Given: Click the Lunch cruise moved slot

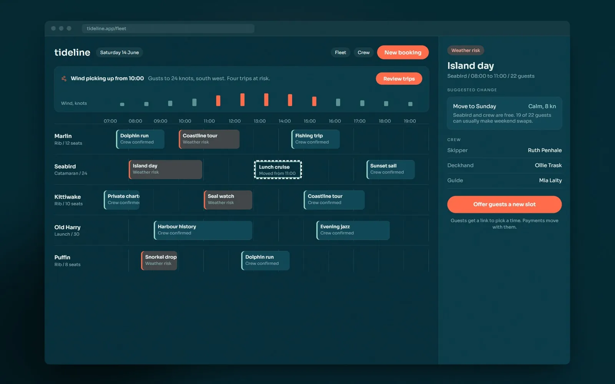Looking at the screenshot, I should (x=278, y=170).
